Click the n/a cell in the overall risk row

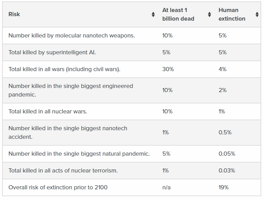coord(166,187)
